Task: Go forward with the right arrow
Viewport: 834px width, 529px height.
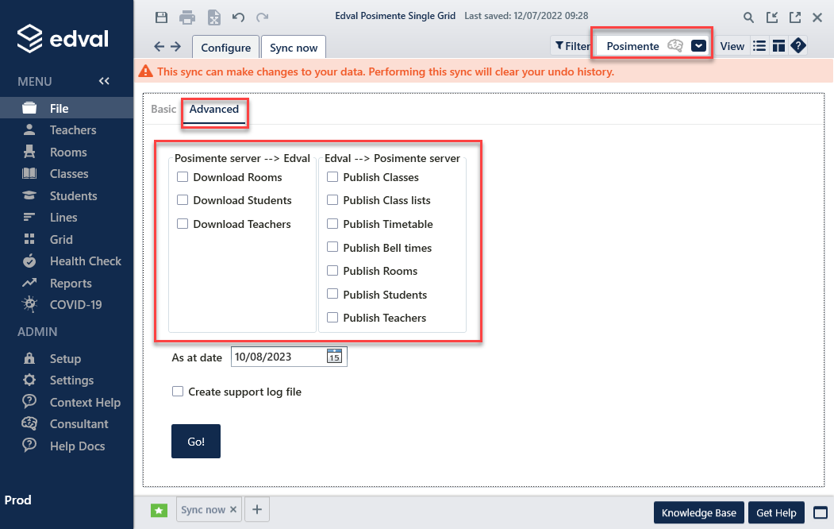Action: 176,46
